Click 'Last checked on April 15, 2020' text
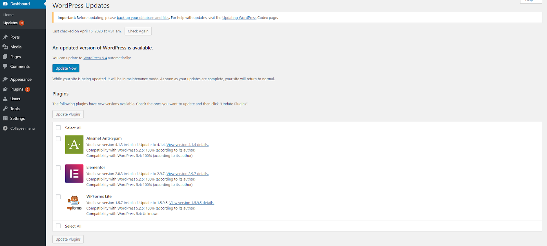The image size is (547, 246). 87,31
